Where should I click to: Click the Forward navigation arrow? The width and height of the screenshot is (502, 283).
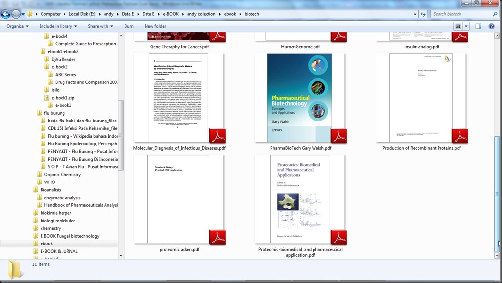(16, 14)
